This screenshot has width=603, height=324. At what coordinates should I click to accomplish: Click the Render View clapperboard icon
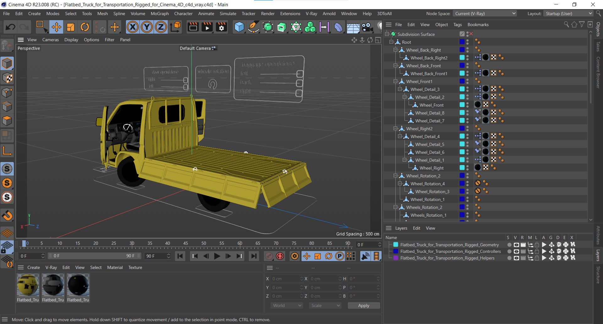coord(193,27)
